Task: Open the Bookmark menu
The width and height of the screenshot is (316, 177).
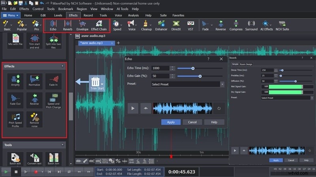Action: coord(66,9)
